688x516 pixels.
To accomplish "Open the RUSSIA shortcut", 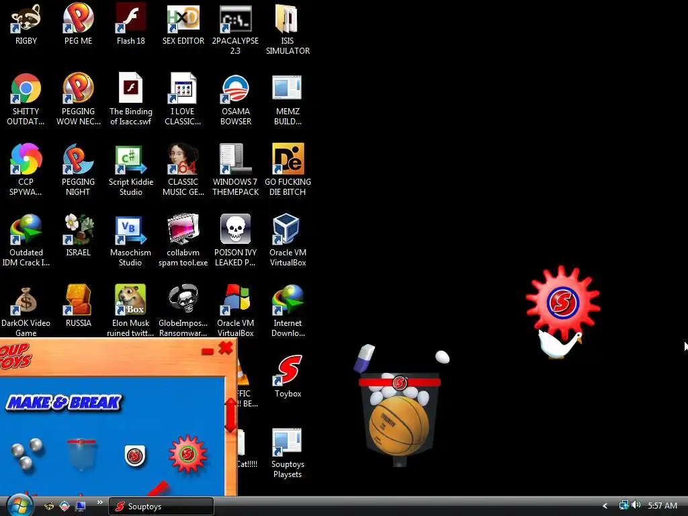I will pyautogui.click(x=78, y=306).
